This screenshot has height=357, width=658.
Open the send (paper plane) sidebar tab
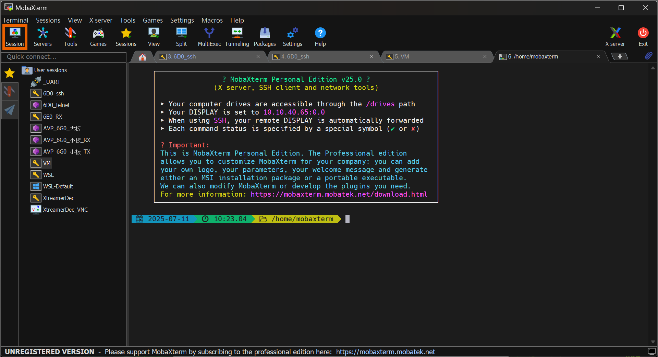10,110
